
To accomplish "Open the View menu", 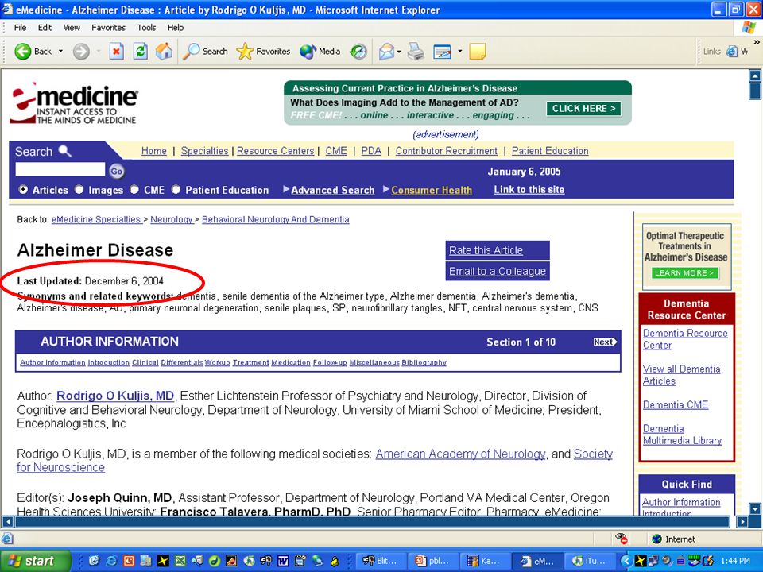I will click(x=72, y=28).
